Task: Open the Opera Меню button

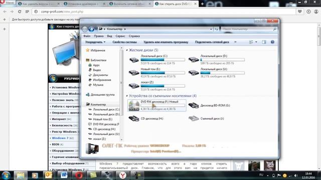Action: 8,2
